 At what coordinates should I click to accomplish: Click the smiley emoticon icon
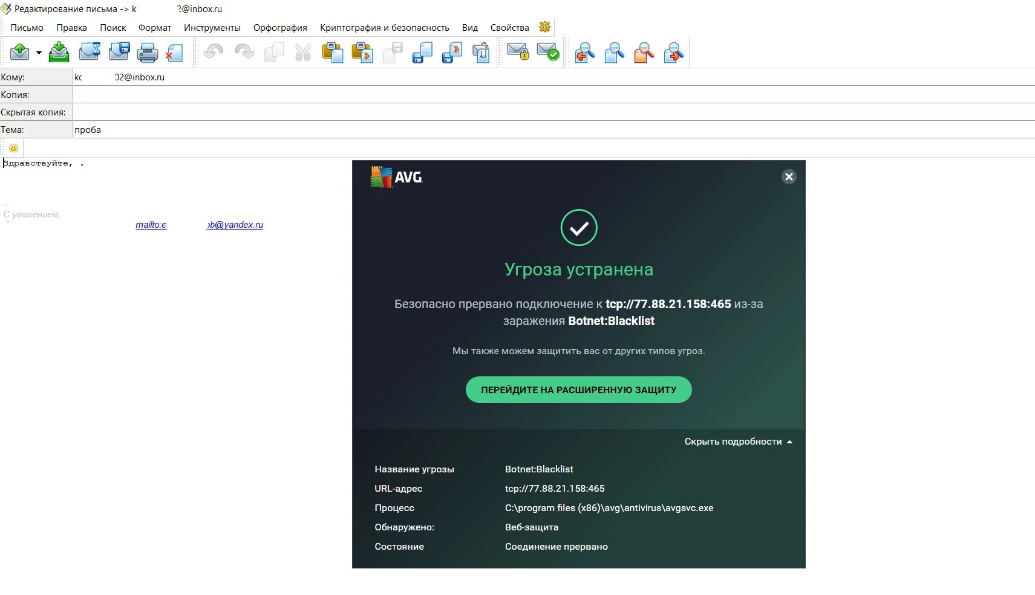tap(13, 148)
